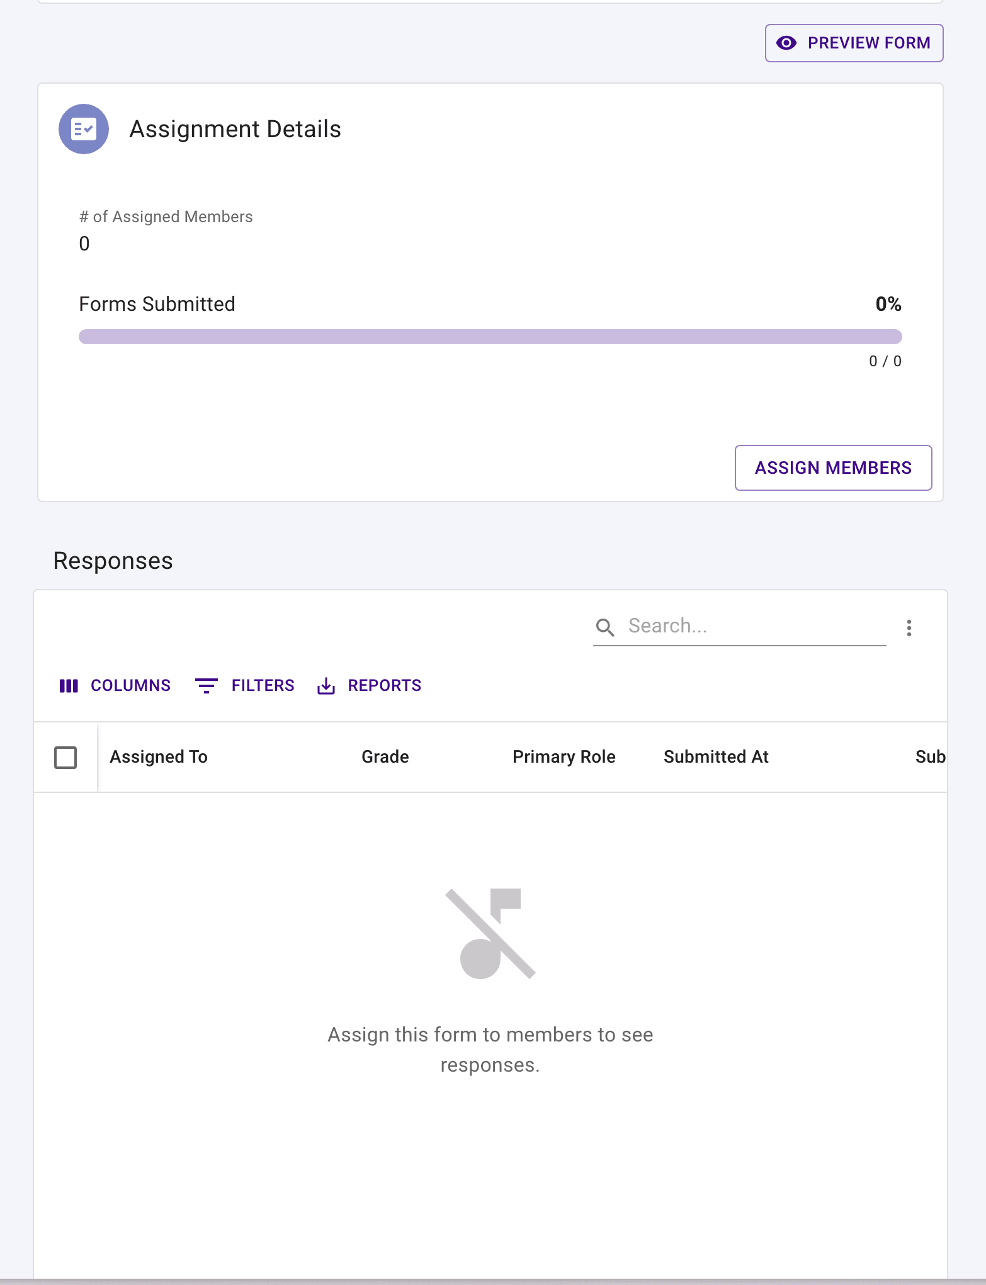Click the filters funnel icon

(x=207, y=685)
